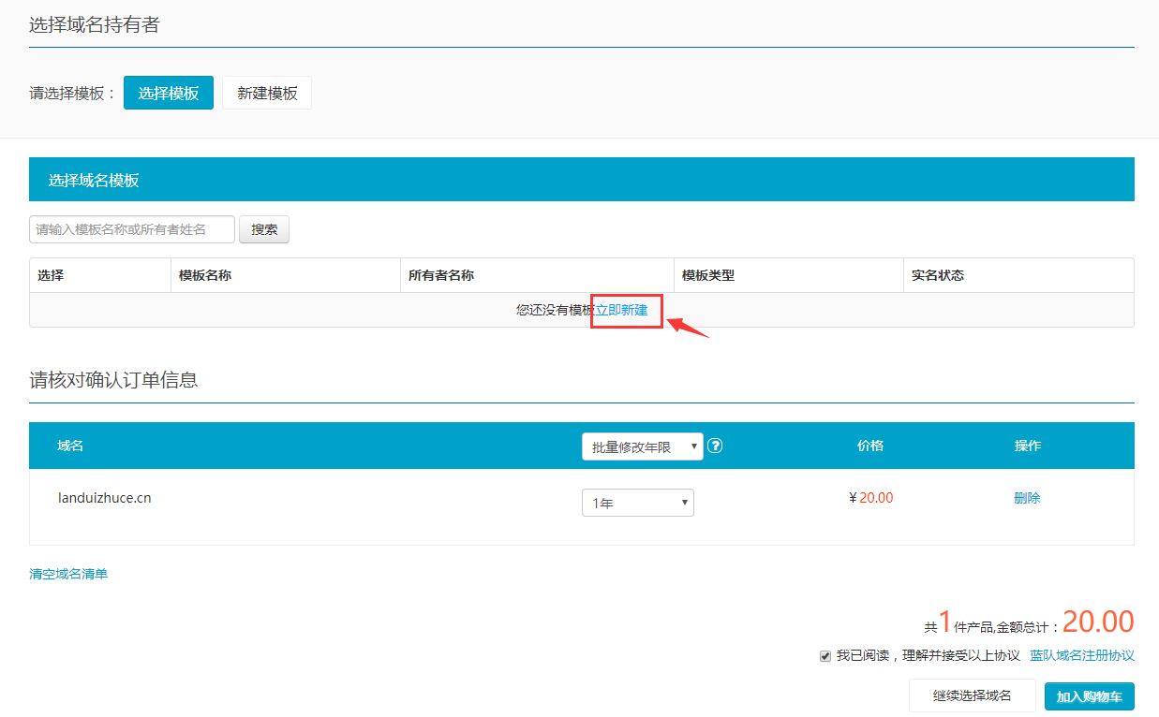Delete the landuizhuce.cn domain via 删除

click(x=1027, y=498)
